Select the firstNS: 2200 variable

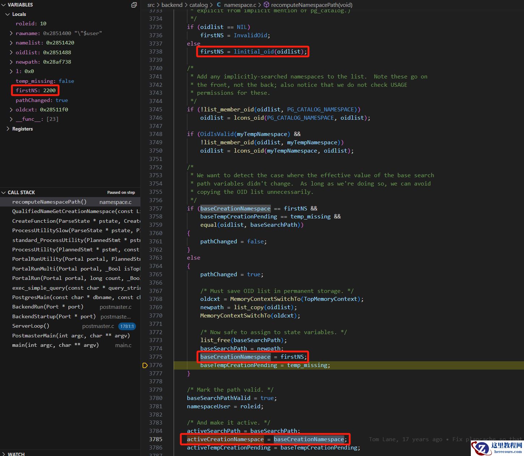coord(35,90)
